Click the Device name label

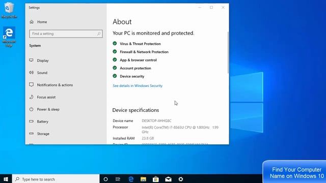click(123, 121)
